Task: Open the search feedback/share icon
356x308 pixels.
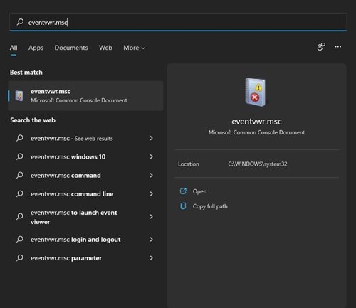Action: 321,47
